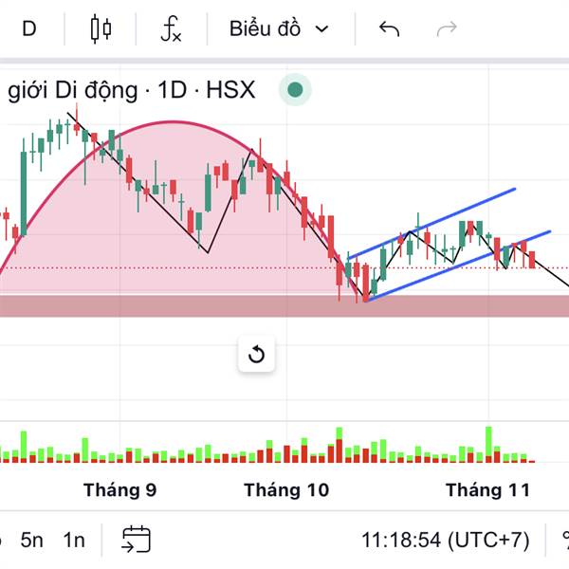Select the 5n time range
569x569 pixels.
coord(32,540)
